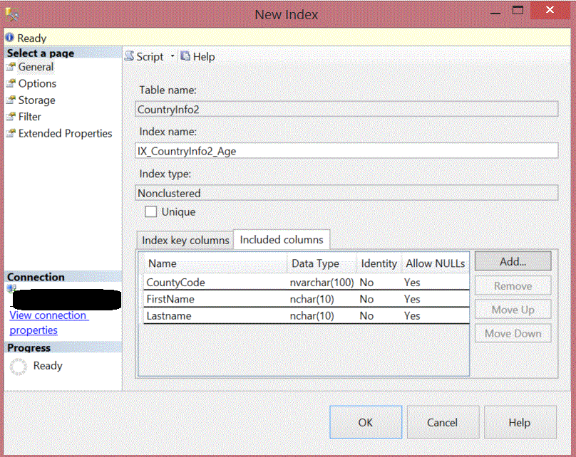The width and height of the screenshot is (576, 457).
Task: Switch to Index key columns tab
Action: 185,240
